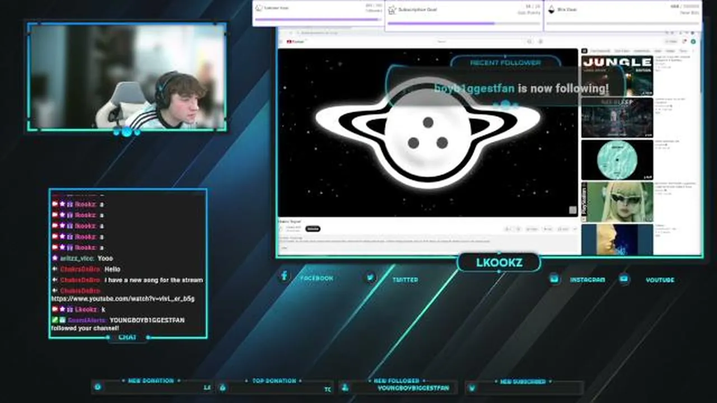Click the New Follower person icon
The height and width of the screenshot is (403, 717).
pos(345,387)
